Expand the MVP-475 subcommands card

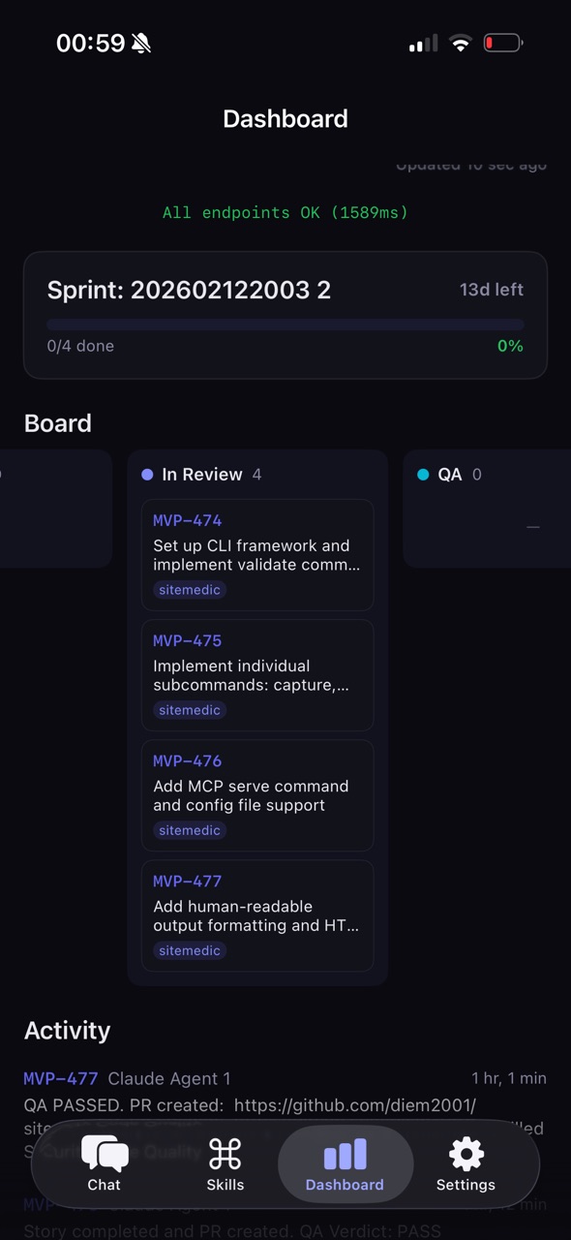257,675
